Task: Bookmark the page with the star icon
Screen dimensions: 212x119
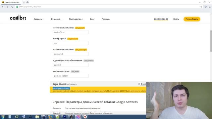Action: pos(201,7)
